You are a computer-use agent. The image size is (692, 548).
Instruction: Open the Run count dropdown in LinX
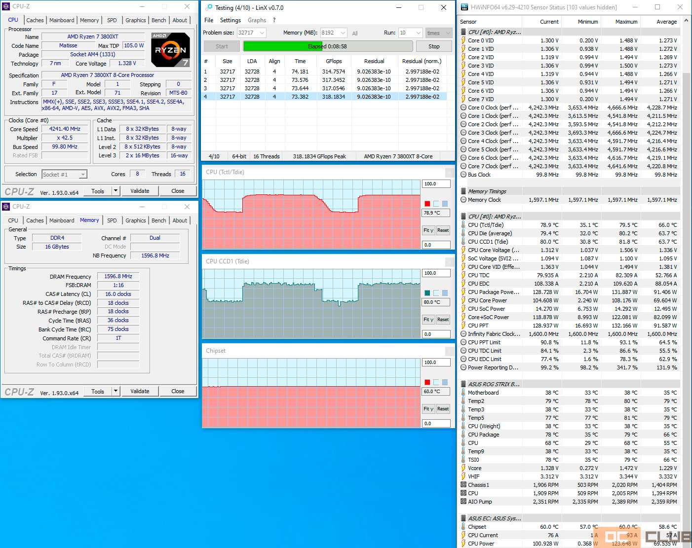coord(418,33)
